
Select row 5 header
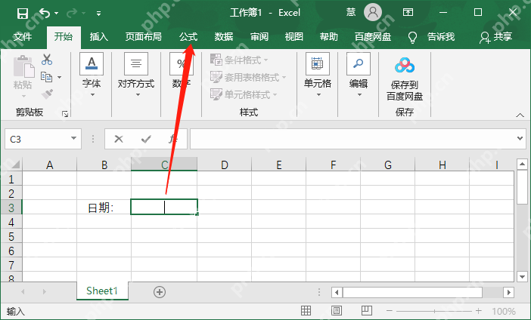[x=11, y=236]
